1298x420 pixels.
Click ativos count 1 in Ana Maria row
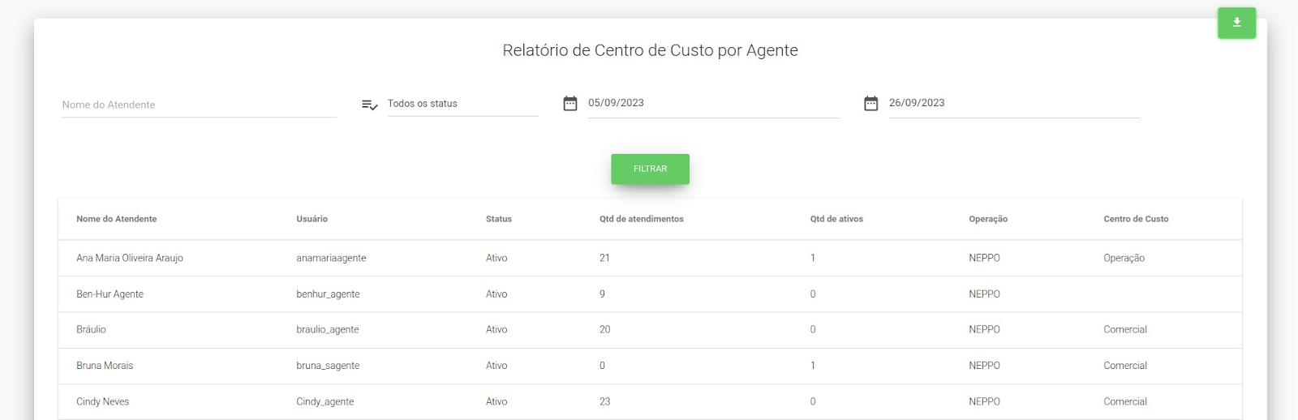click(812, 258)
